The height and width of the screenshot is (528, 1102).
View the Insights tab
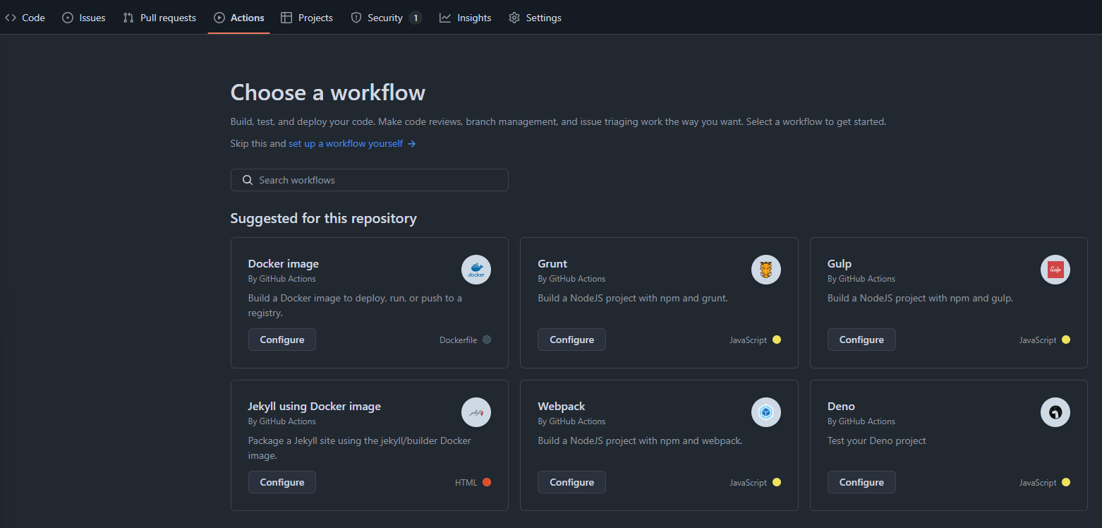coord(466,18)
